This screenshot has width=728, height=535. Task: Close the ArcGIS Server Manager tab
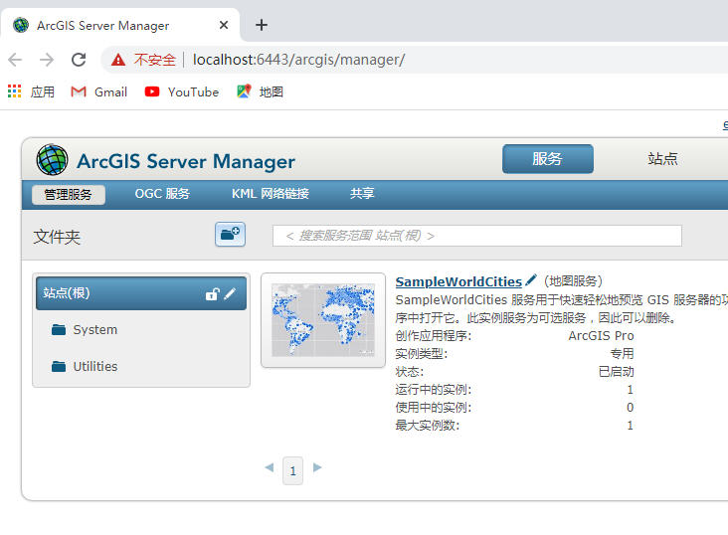224,25
